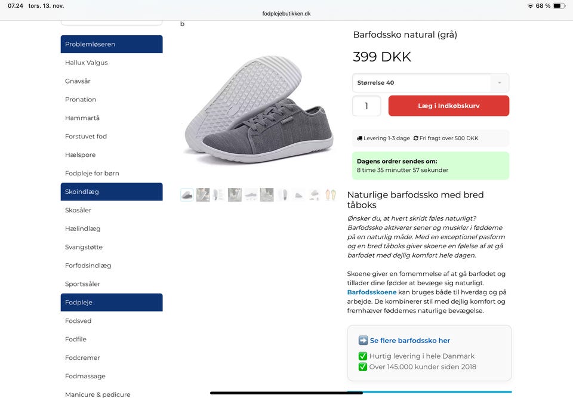Image resolution: width=573 pixels, height=398 pixels.
Task: Open the Barfodsskoene text link
Action: point(371,292)
